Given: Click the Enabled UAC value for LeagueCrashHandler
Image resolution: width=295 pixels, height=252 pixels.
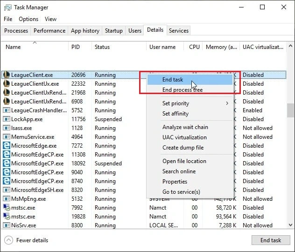Looking at the screenshot, I should 253,110.
